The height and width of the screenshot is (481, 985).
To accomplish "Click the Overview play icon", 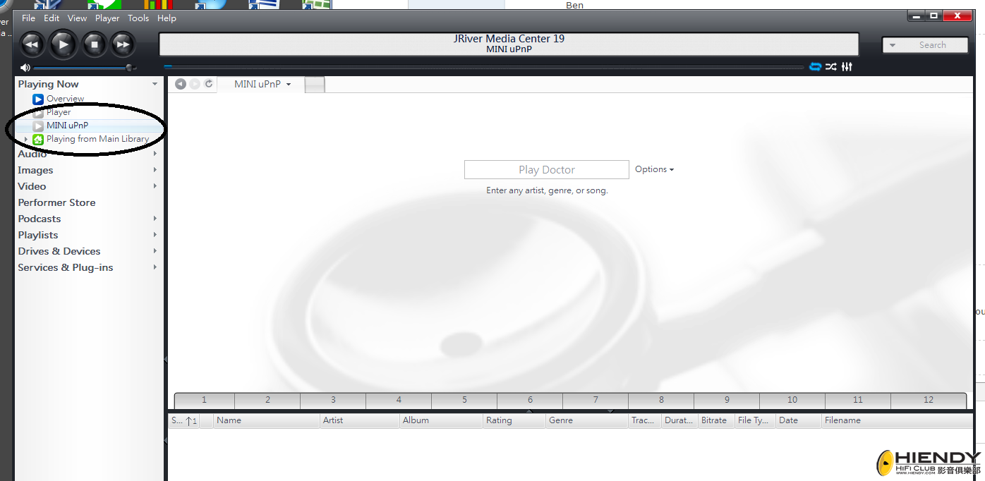I will pyautogui.click(x=38, y=99).
